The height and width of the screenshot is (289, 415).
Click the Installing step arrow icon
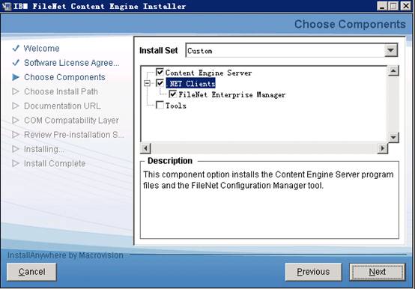point(16,149)
